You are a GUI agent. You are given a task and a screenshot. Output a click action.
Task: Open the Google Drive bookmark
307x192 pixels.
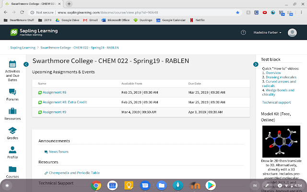point(67,20)
